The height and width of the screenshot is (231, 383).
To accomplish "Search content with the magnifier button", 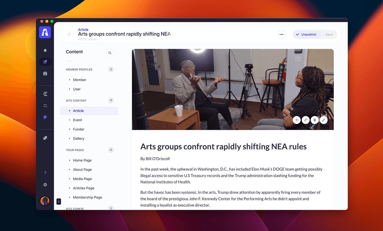I will [110, 53].
